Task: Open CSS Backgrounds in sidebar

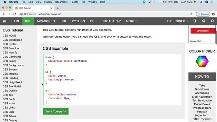Action: click(x=13, y=65)
